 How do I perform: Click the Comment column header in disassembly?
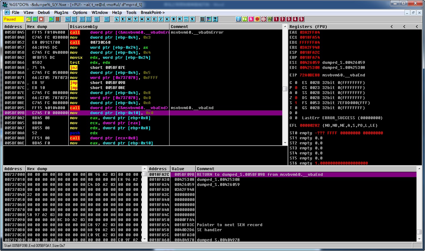click(x=226, y=27)
